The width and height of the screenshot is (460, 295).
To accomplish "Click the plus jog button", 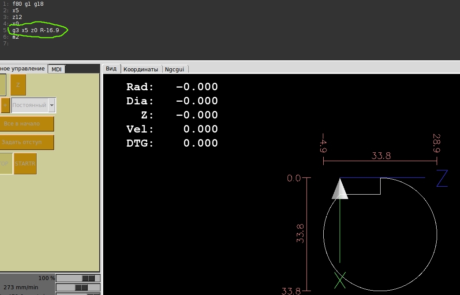I will [x=5, y=105].
